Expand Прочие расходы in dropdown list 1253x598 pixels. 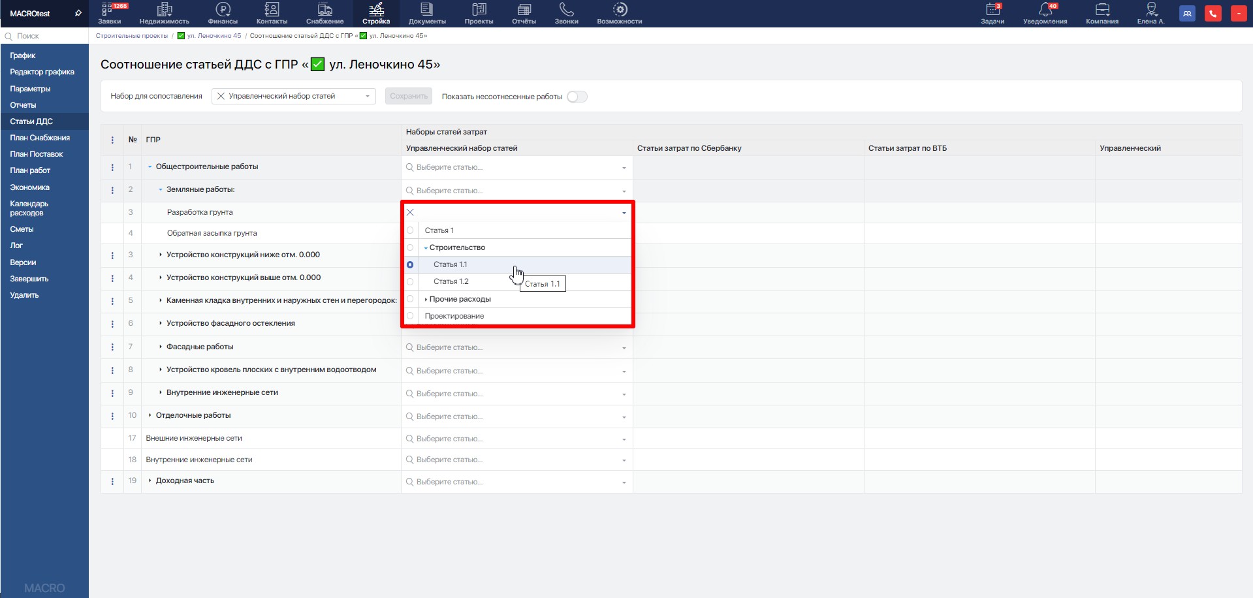pos(426,299)
